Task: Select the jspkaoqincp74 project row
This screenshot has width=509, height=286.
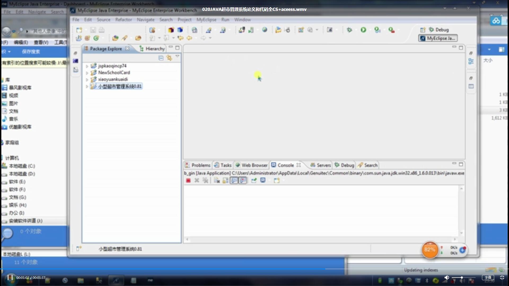Action: 109,66
